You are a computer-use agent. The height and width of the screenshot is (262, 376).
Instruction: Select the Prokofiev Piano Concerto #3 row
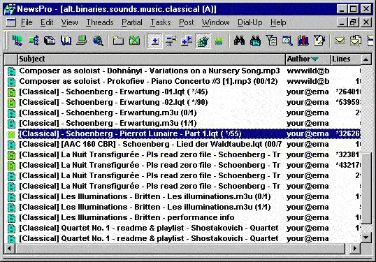[x=182, y=82]
